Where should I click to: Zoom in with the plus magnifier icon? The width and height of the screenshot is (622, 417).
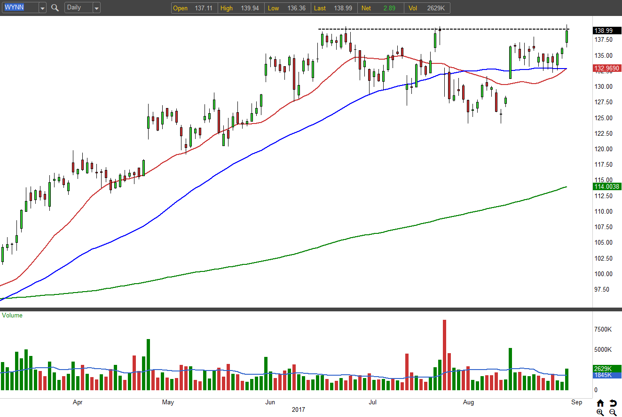600,412
